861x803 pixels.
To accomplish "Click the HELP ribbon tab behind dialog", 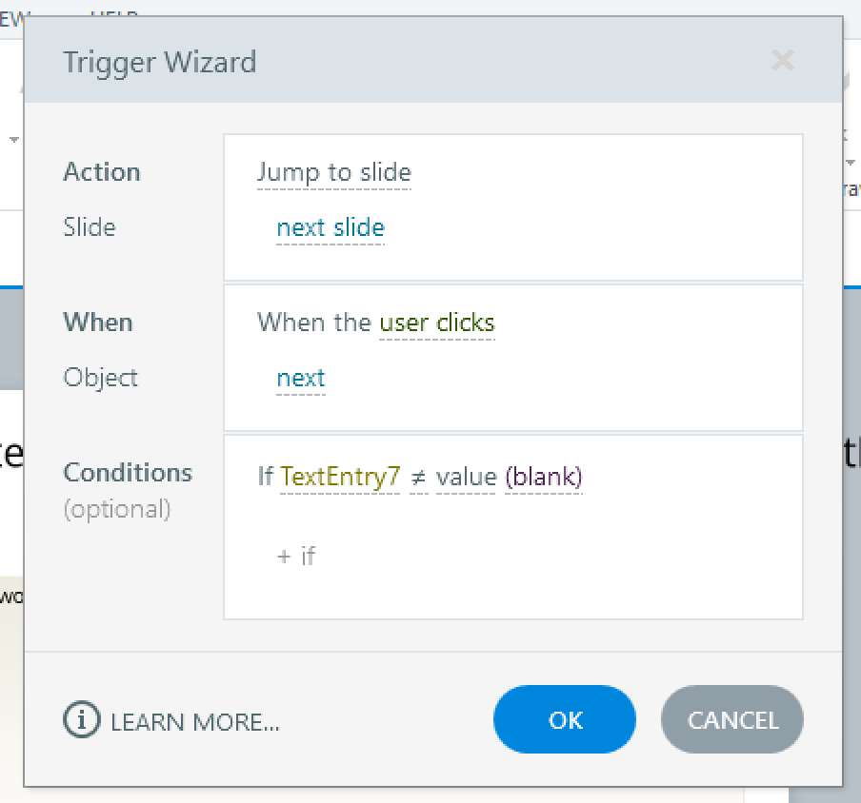I will (x=114, y=11).
